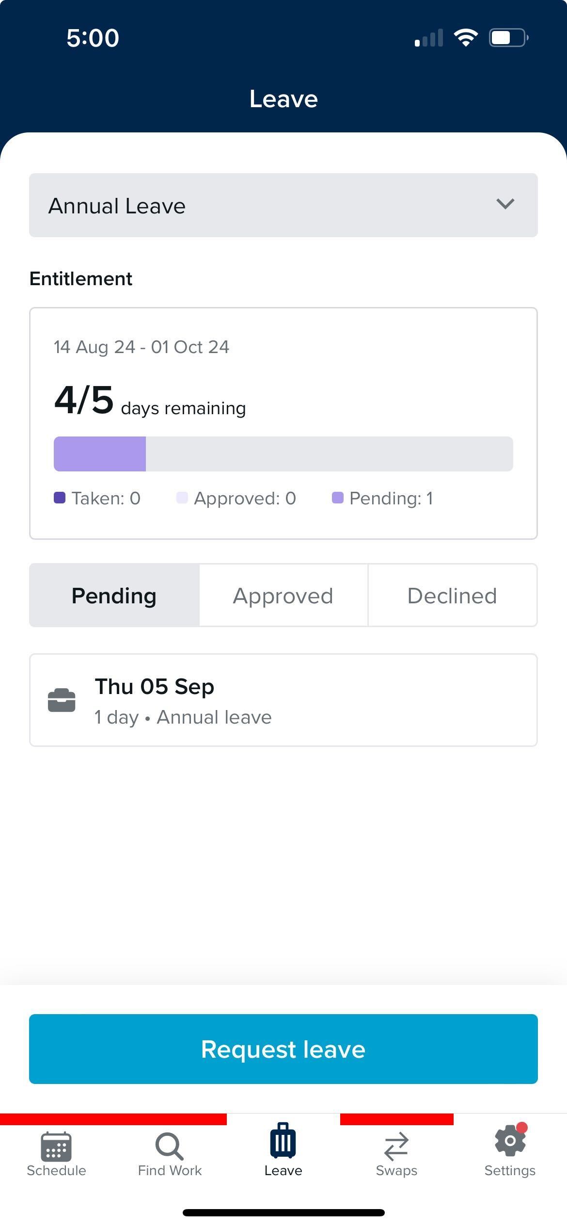Open the Annual Leave type selector

tap(283, 205)
